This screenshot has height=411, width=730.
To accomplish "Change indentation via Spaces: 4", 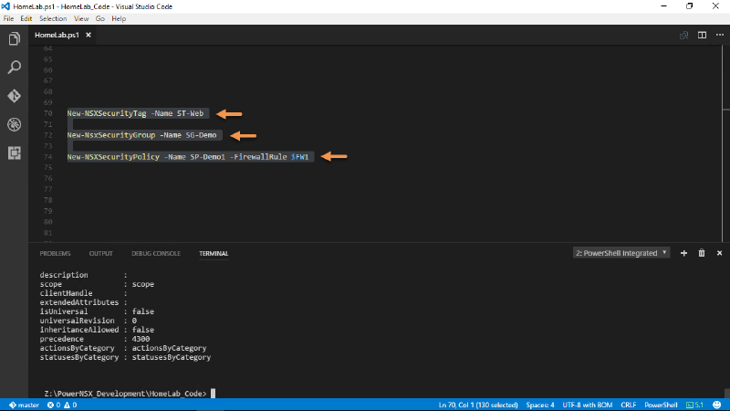I will (540, 405).
